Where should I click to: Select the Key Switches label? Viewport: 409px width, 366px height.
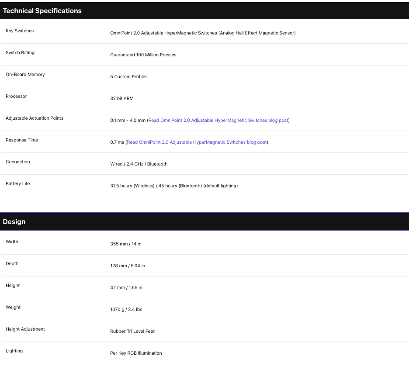pyautogui.click(x=20, y=31)
